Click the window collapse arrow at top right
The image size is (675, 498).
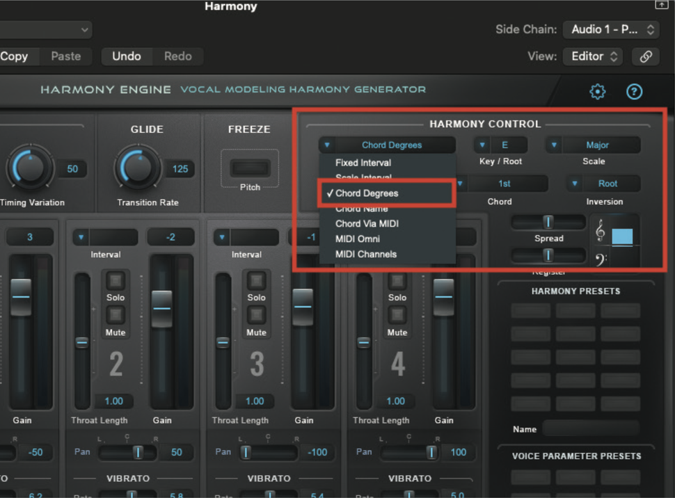(661, 5)
